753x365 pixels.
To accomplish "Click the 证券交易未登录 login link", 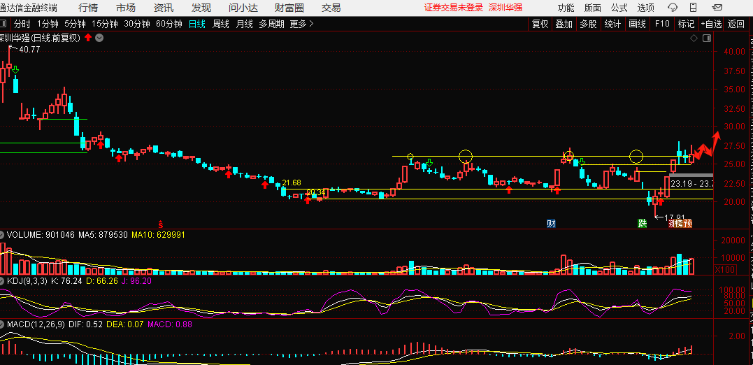I will (454, 8).
